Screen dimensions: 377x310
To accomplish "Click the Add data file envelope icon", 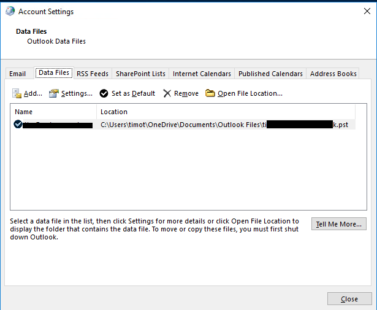I will pyautogui.click(x=17, y=93).
